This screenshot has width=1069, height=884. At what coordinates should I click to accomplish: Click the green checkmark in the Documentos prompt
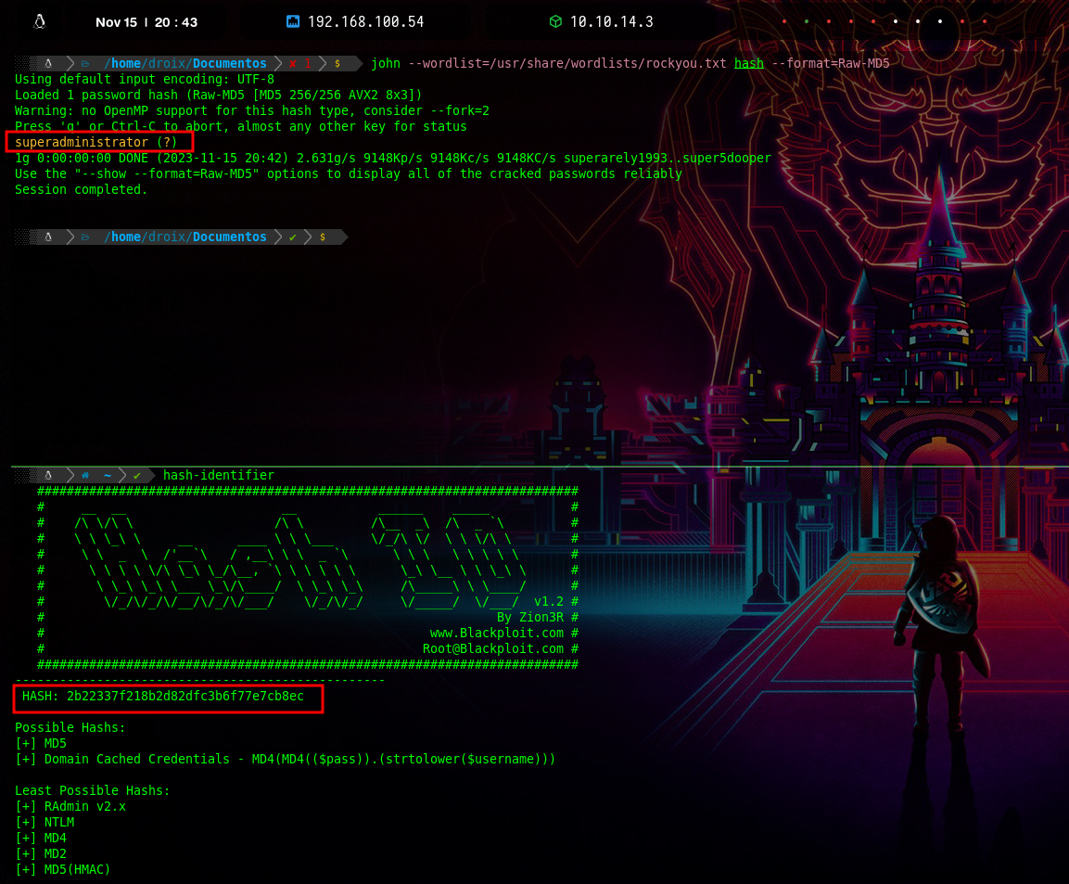292,237
